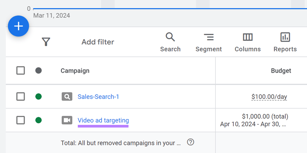The height and width of the screenshot is (153, 307).
Task: Click the Add filter field
Action: click(98, 42)
